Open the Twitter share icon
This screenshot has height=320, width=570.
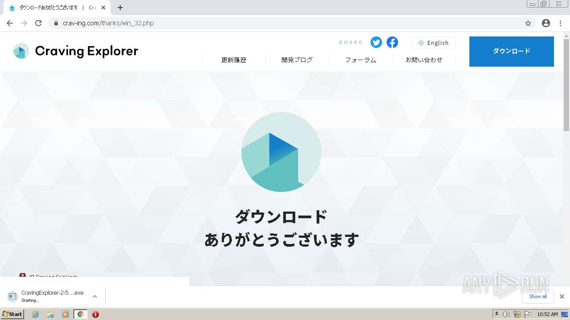[376, 42]
